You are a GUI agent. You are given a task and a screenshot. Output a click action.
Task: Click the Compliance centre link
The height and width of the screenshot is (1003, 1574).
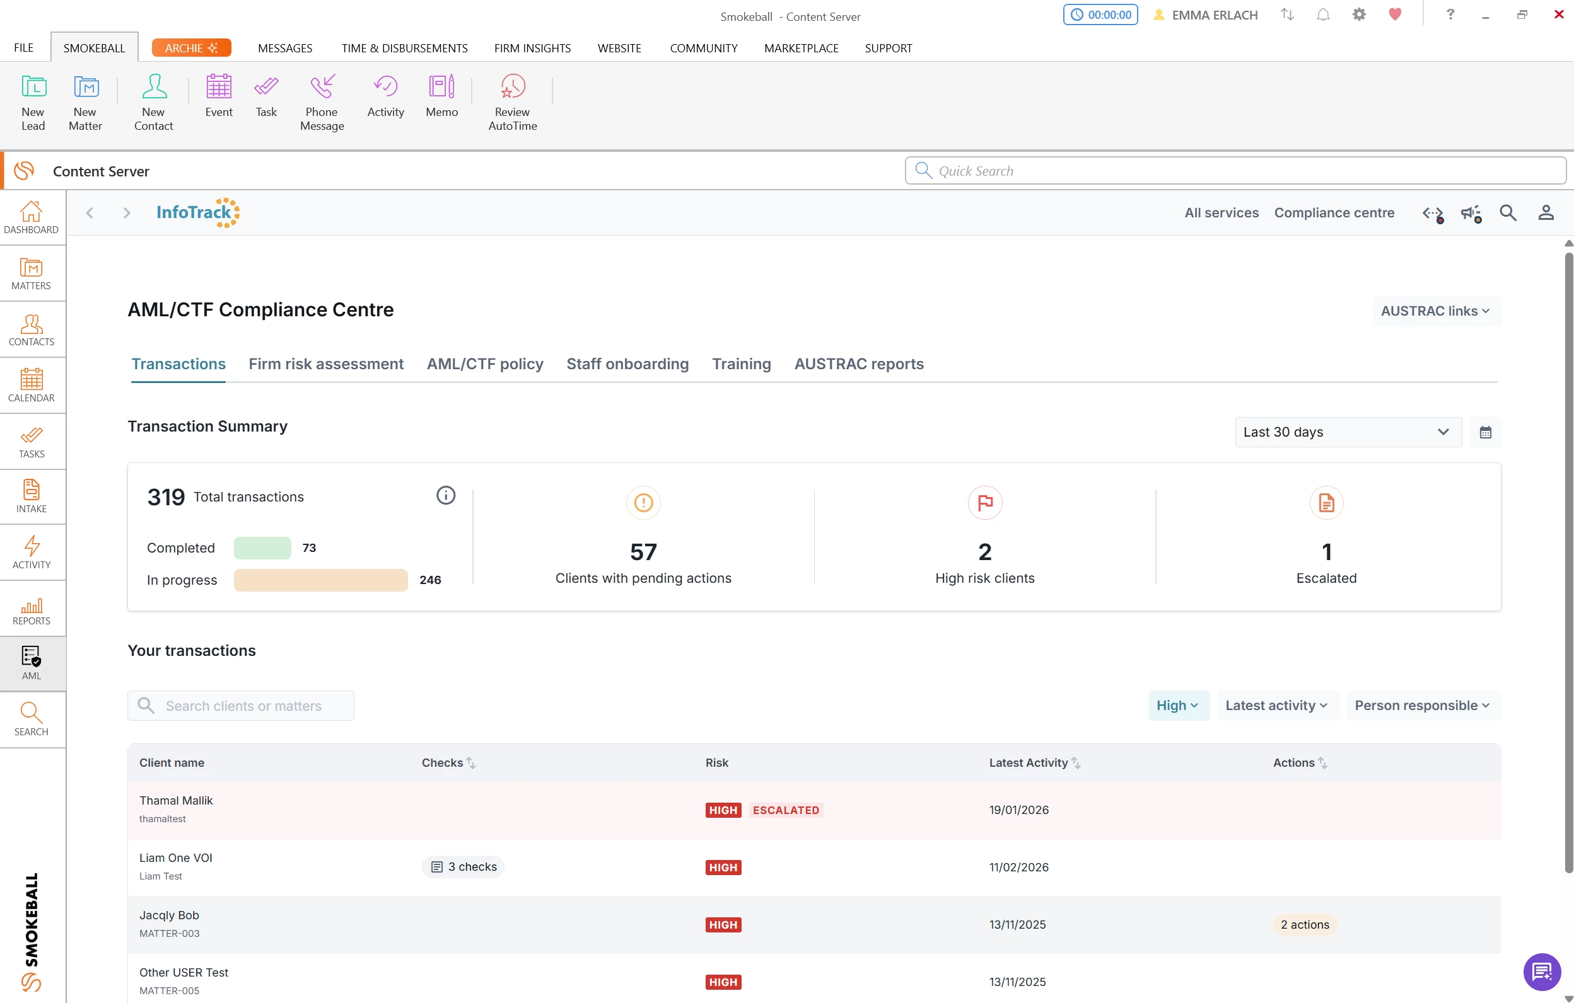tap(1334, 213)
